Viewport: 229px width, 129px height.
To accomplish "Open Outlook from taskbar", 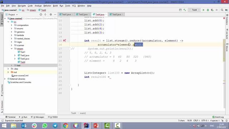I will [x=24, y=126].
